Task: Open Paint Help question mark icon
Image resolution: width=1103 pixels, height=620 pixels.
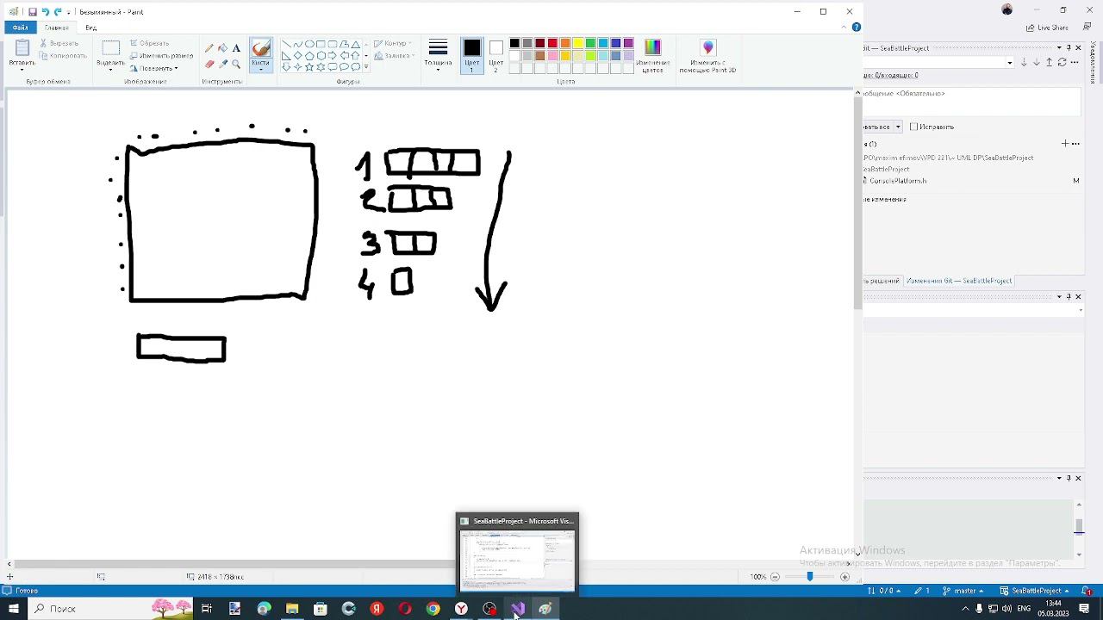Action: (x=856, y=28)
